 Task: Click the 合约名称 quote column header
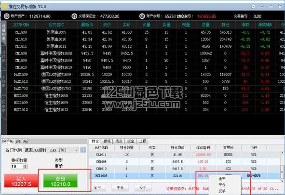pos(56,25)
